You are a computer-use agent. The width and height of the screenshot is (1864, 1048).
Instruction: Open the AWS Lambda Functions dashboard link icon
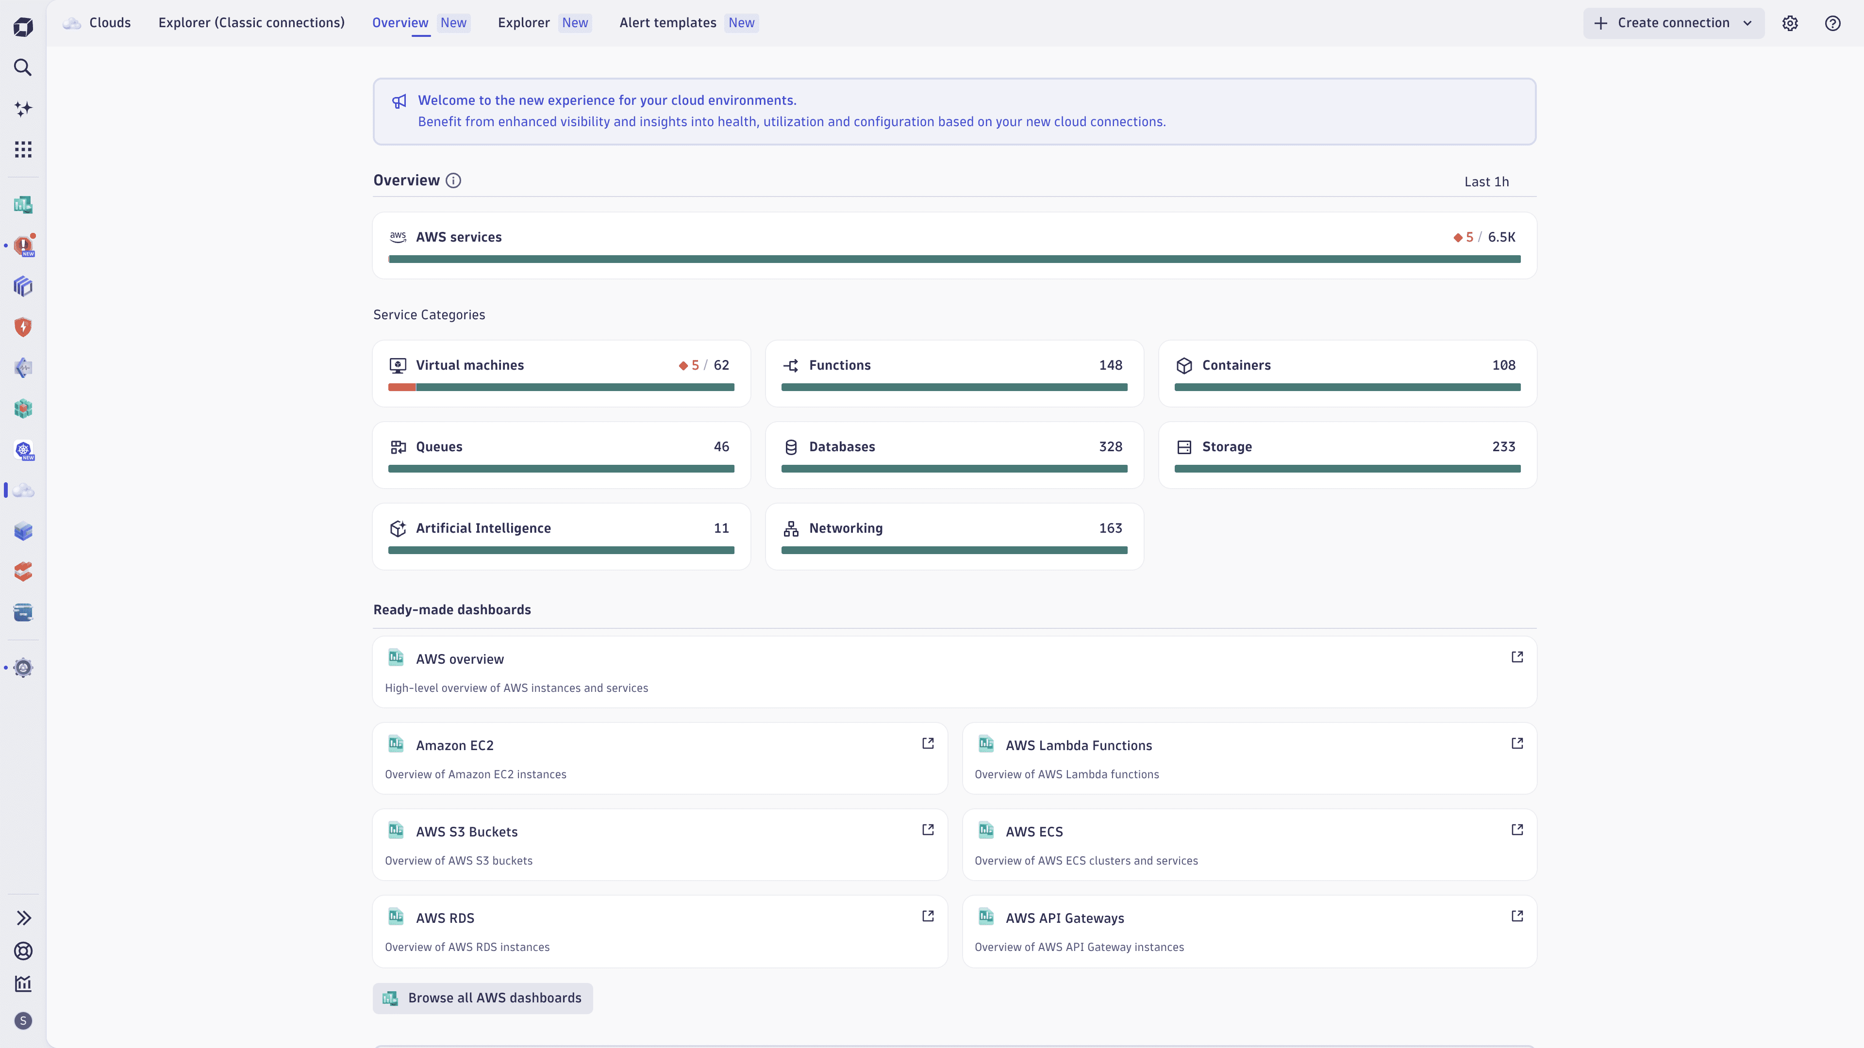[x=1517, y=743]
